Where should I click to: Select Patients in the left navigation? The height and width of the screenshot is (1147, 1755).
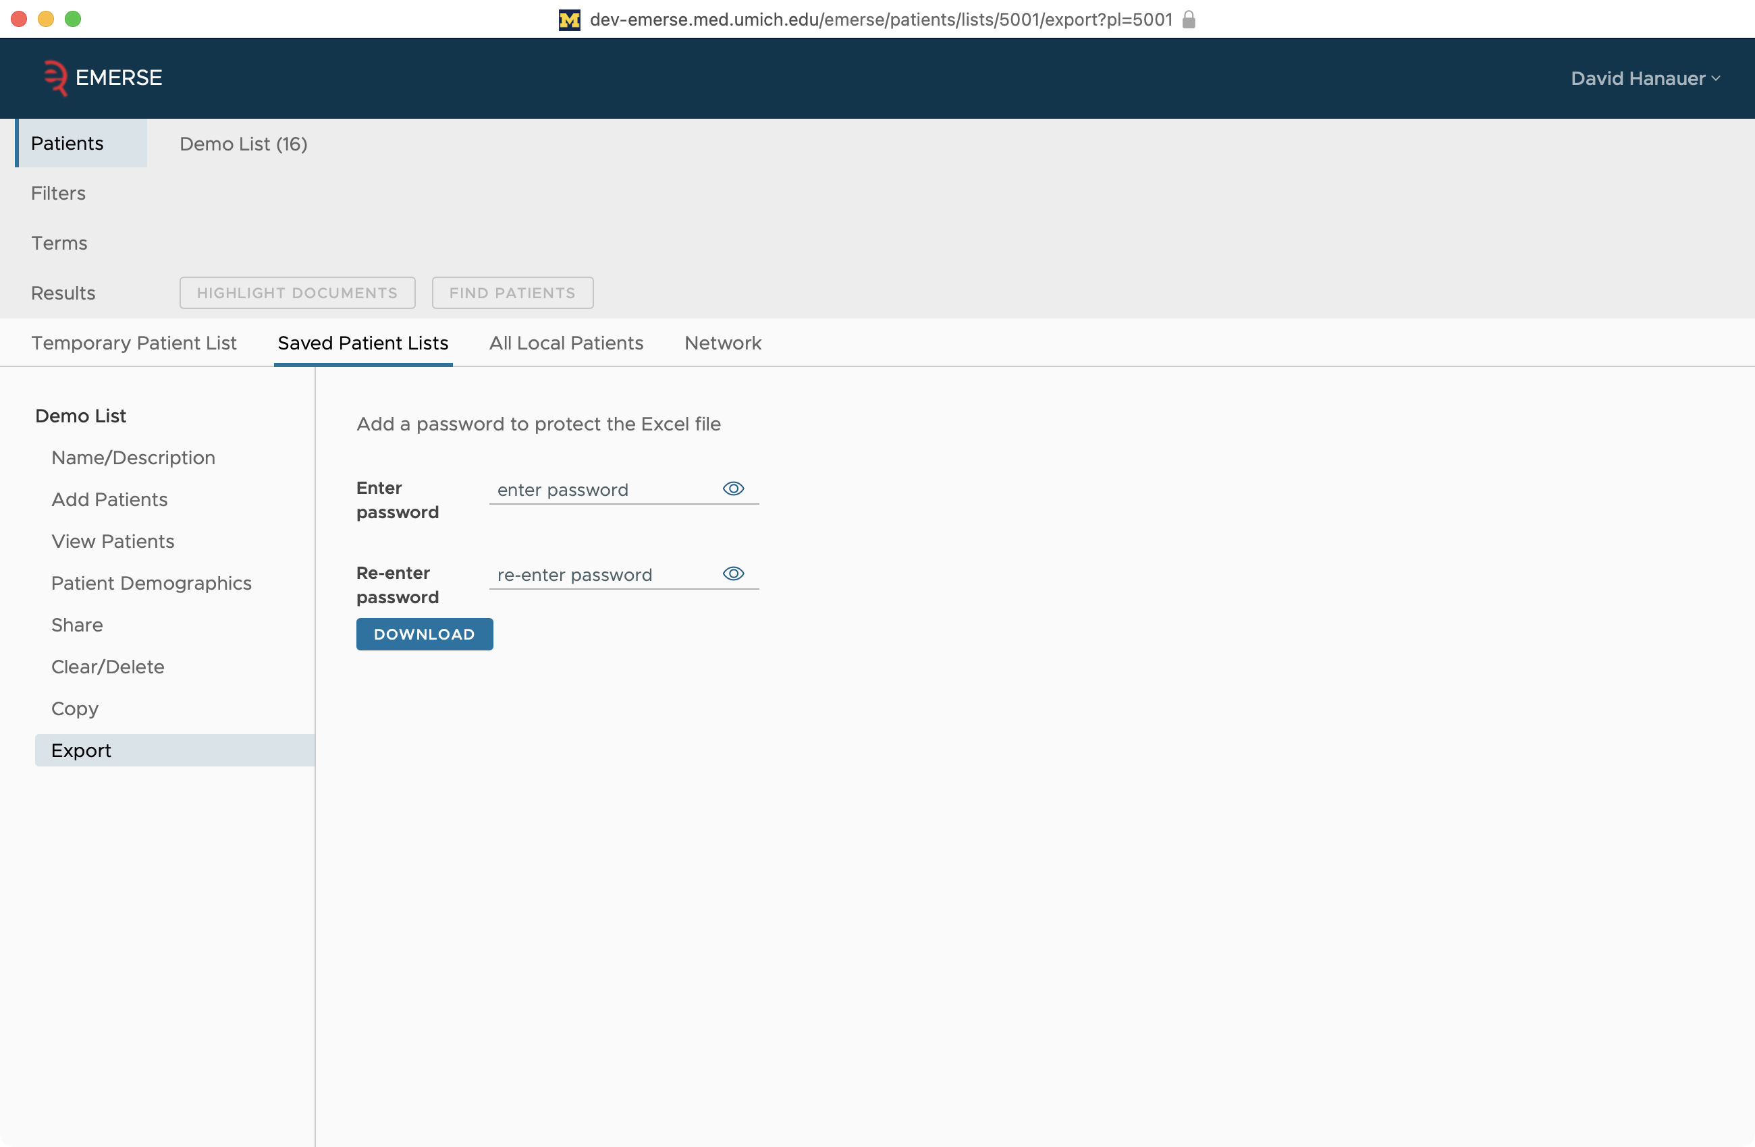81,143
